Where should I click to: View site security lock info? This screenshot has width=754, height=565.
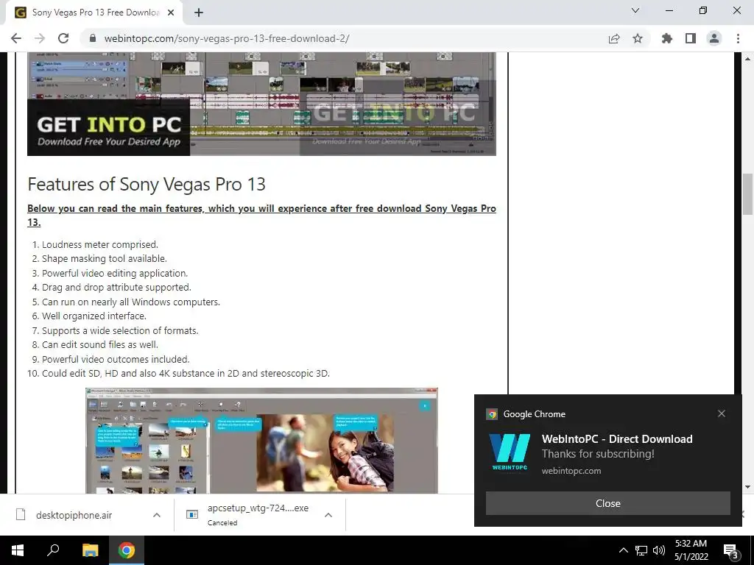pos(94,38)
